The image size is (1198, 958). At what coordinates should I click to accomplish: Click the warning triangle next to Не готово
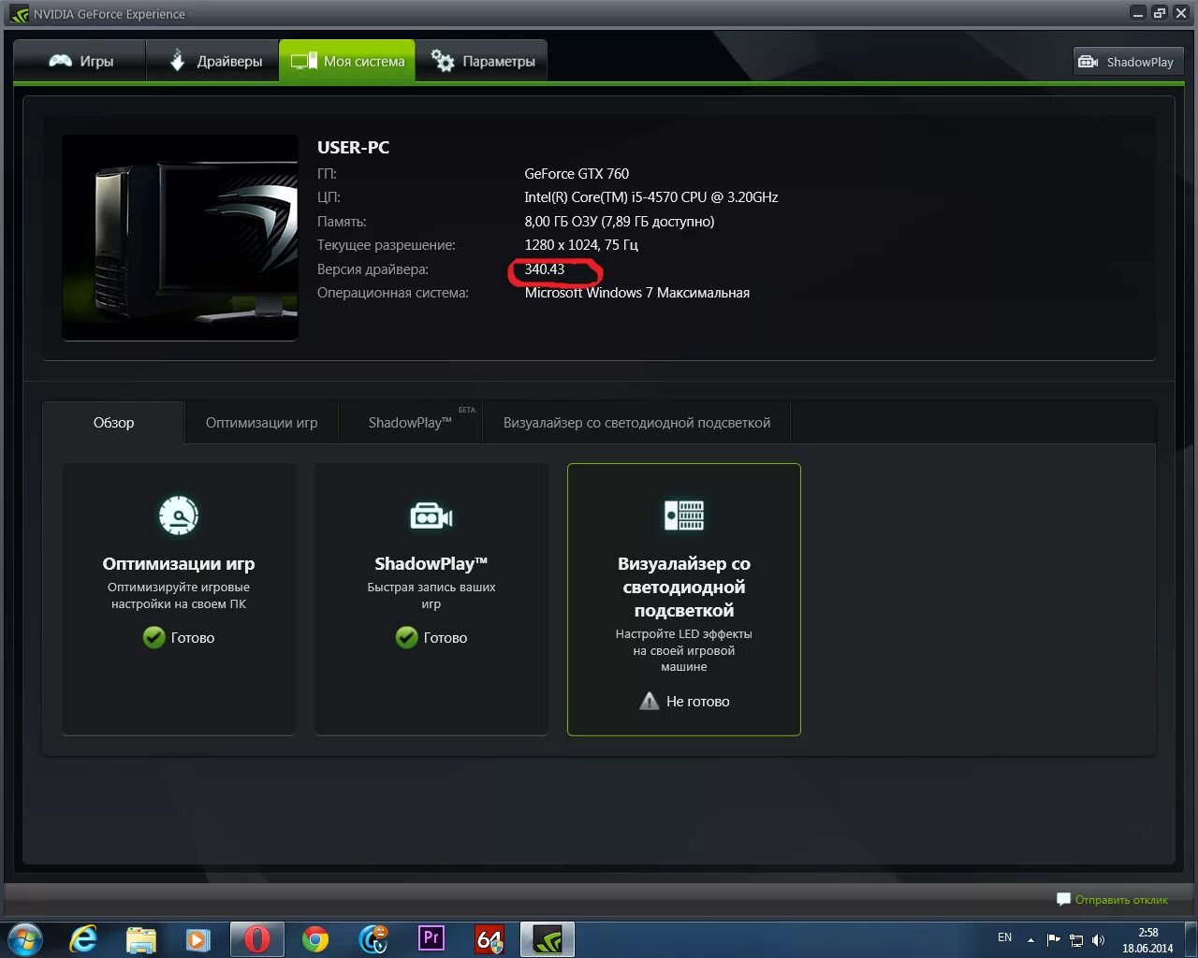[x=649, y=701]
